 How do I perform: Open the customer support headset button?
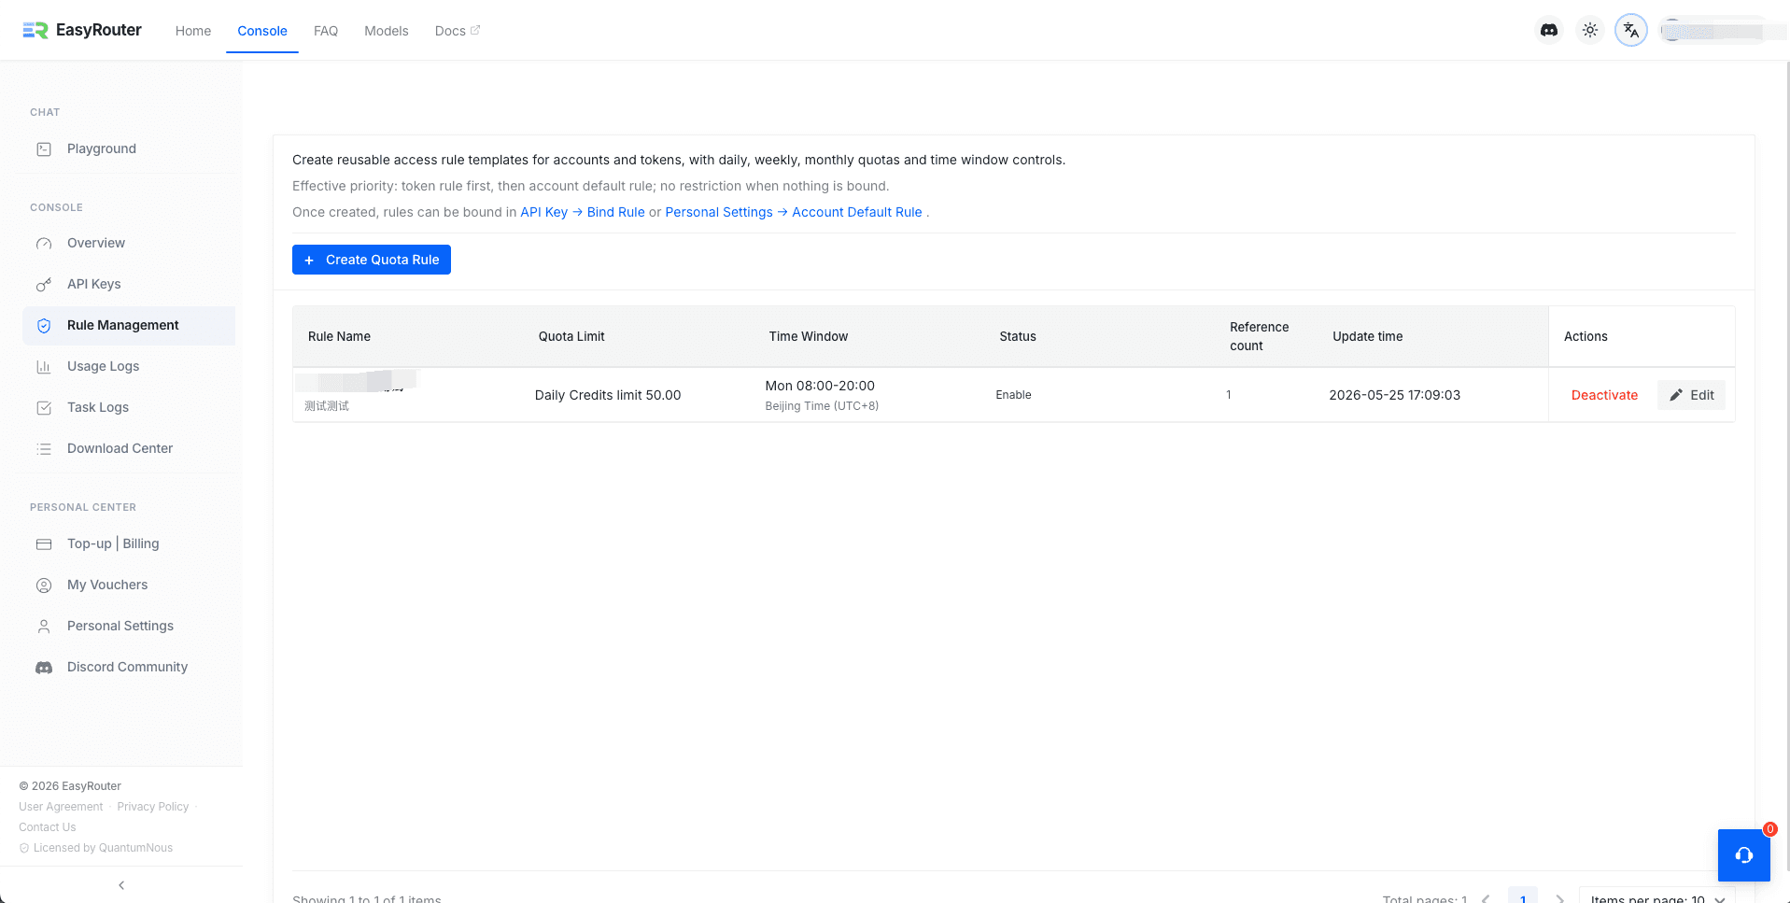(1743, 854)
